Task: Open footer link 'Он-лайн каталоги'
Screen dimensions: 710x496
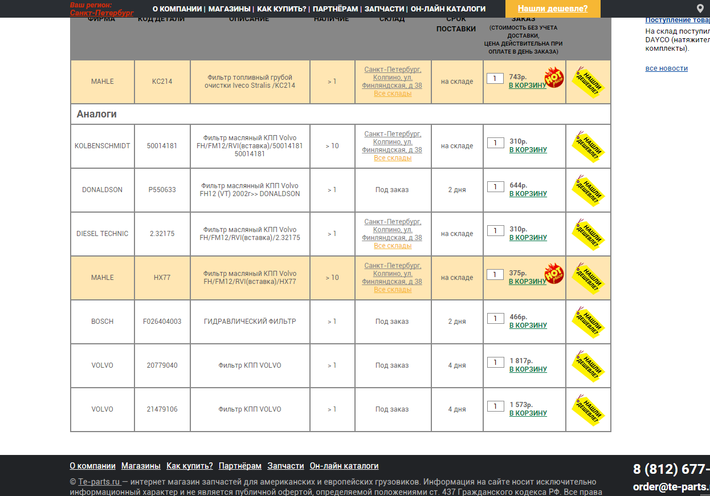Action: point(344,466)
